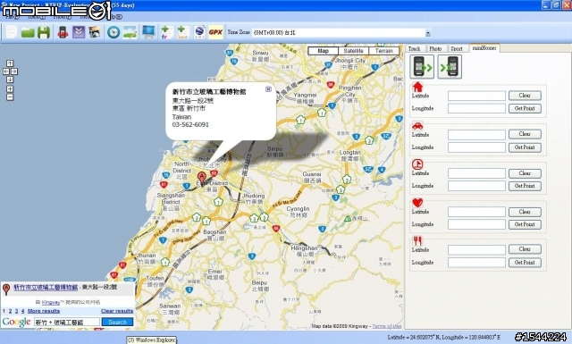
Task: Click red marker A on map
Action: click(x=202, y=178)
